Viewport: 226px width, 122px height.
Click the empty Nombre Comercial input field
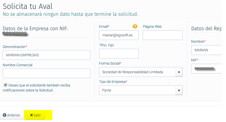[47, 73]
